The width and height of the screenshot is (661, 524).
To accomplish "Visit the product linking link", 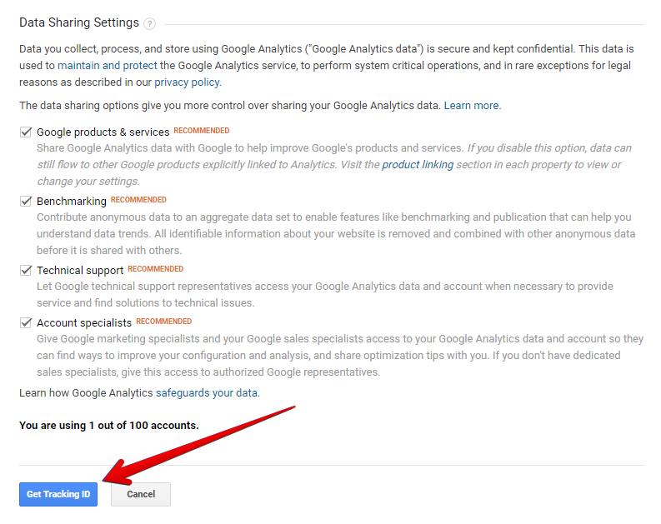I will click(x=418, y=165).
